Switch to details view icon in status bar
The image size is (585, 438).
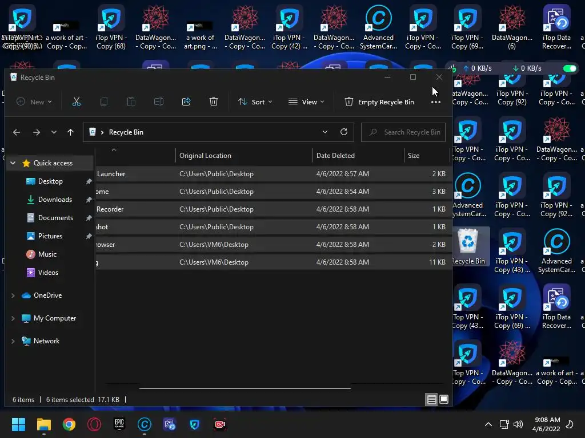coord(432,400)
